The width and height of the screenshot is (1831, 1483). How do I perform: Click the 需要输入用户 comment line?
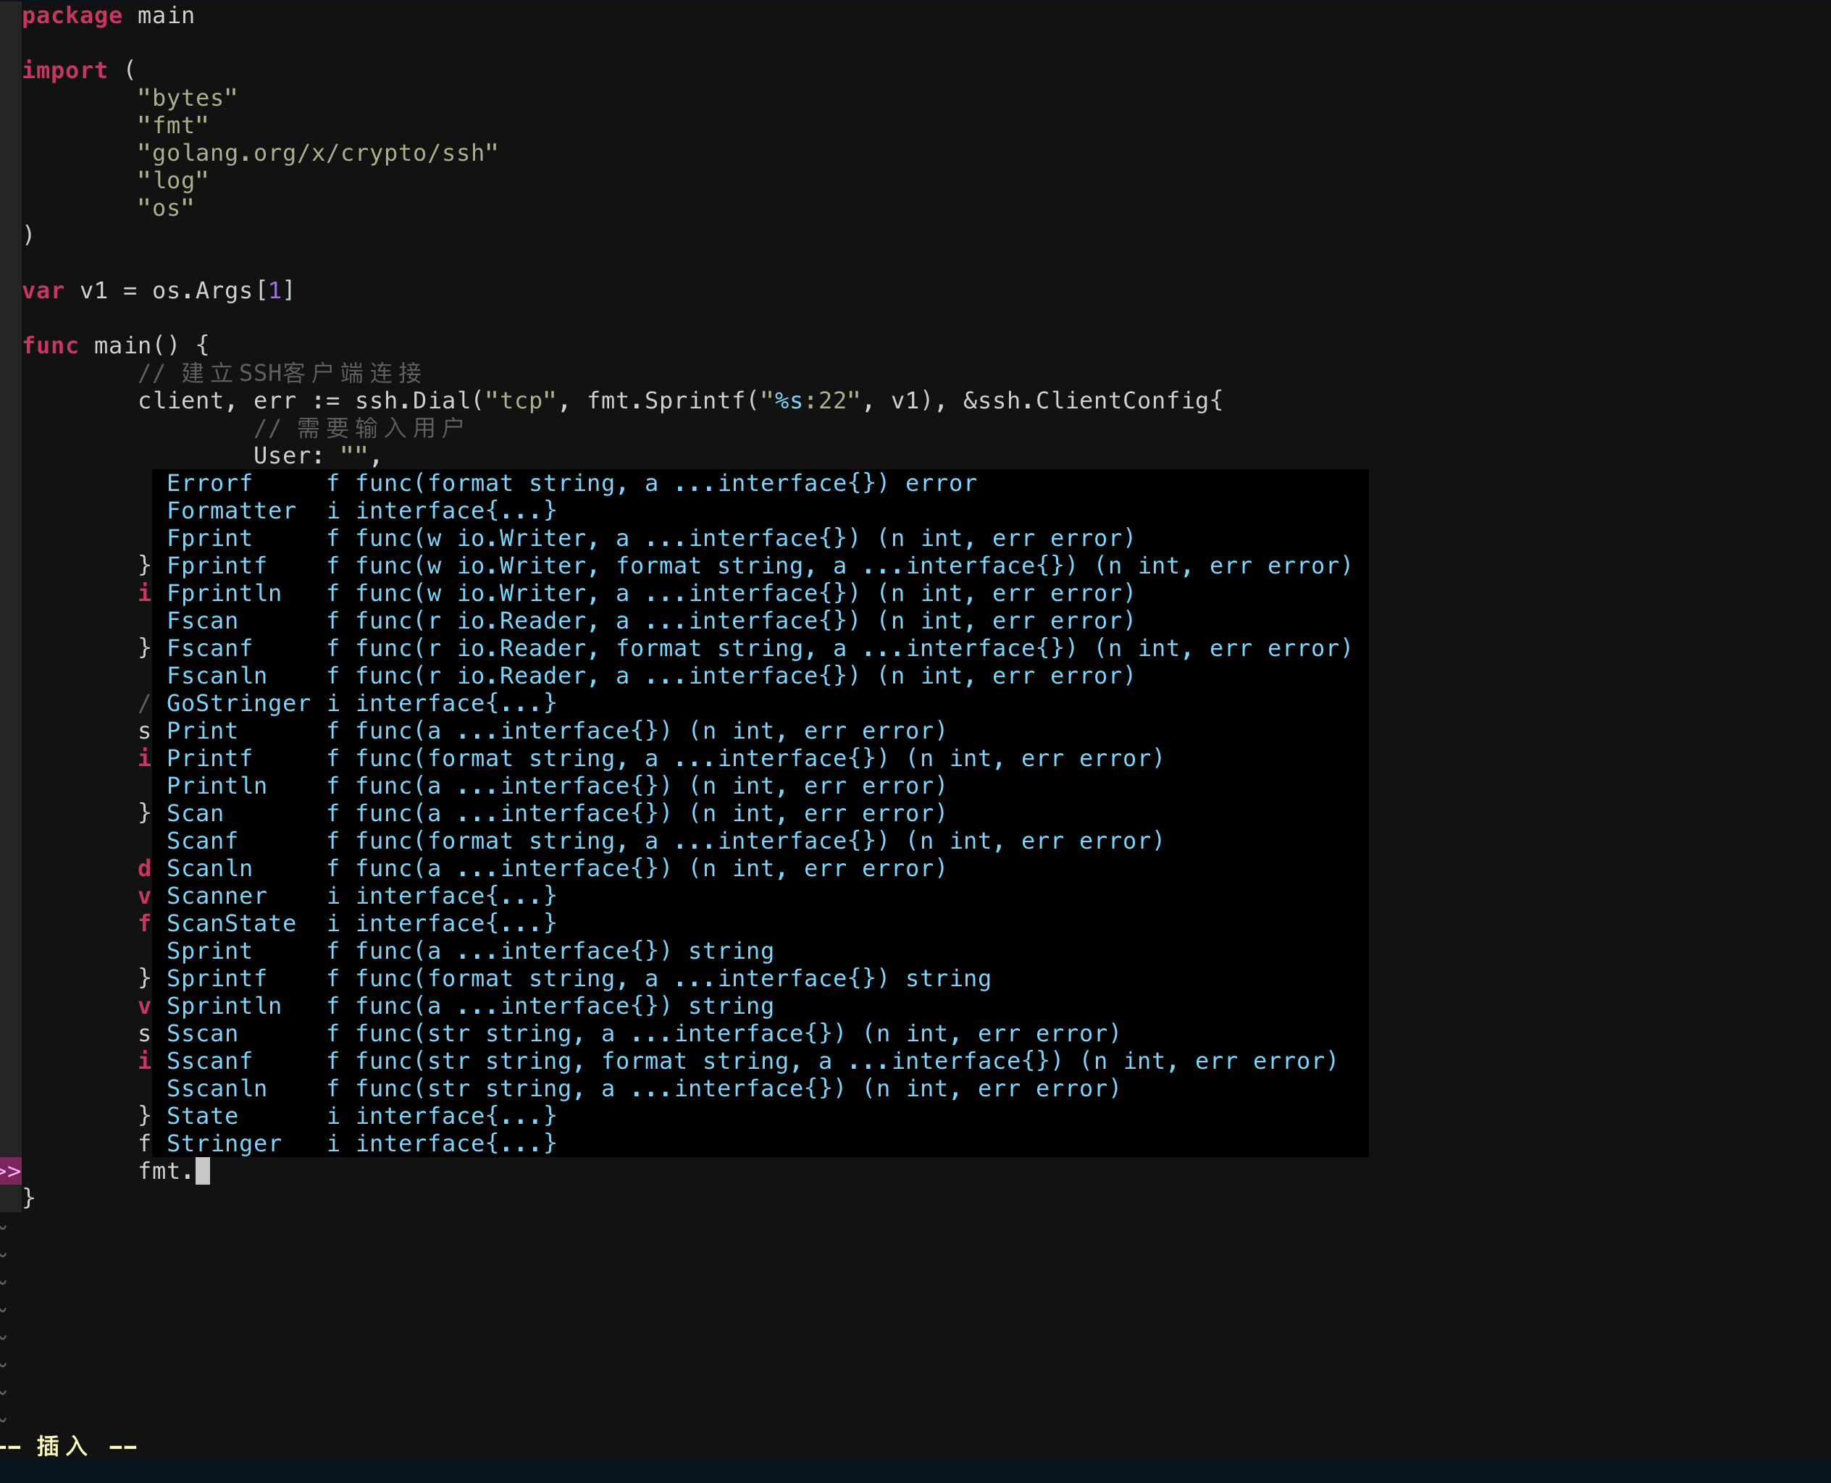point(359,428)
